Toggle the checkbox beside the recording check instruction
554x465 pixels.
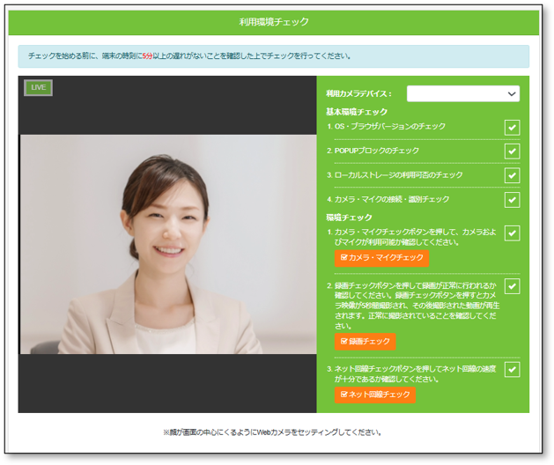coord(512,286)
